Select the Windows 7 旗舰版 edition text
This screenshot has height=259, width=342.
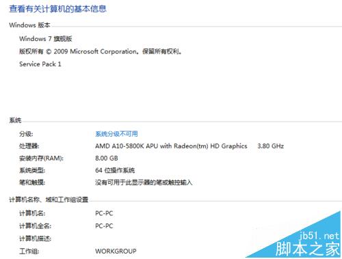point(46,39)
